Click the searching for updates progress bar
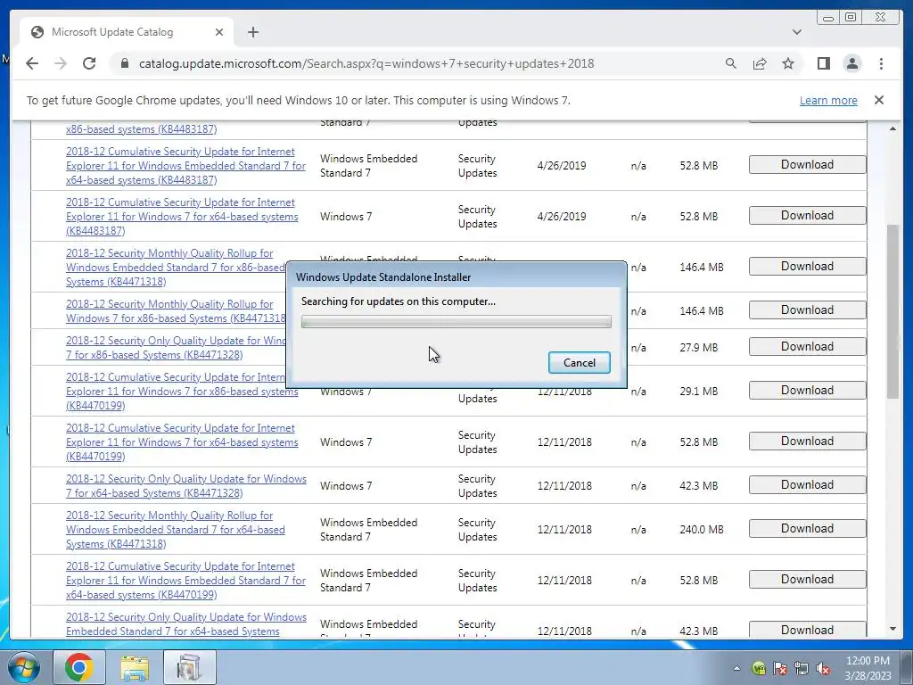Viewport: 913px width, 685px height. tap(456, 321)
